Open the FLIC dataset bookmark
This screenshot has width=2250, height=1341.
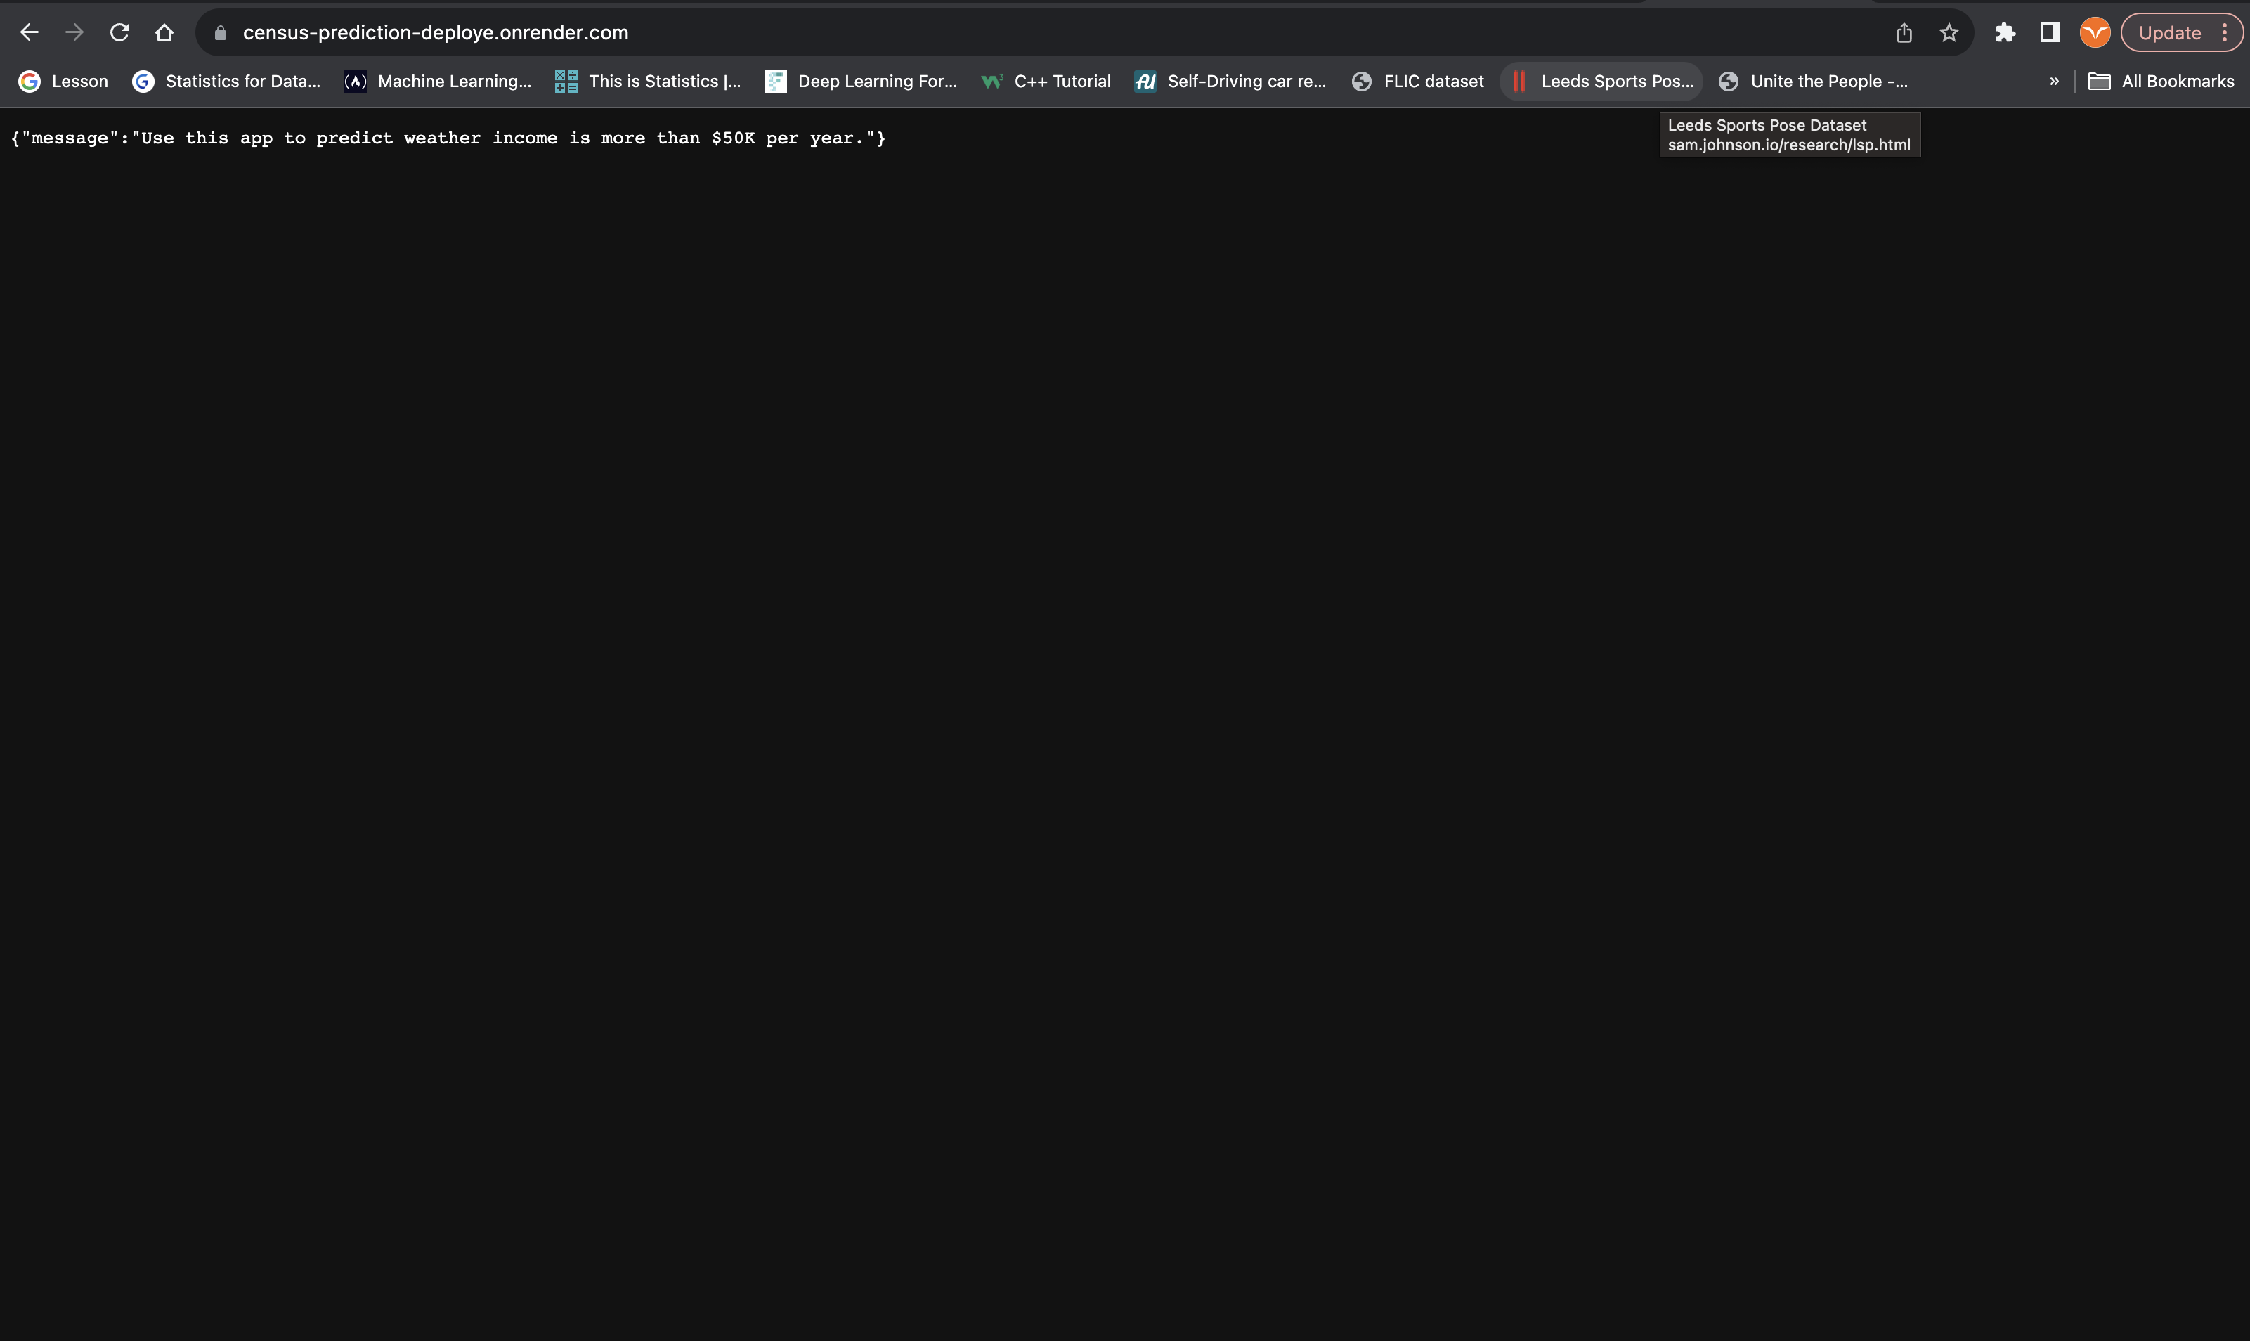click(x=1417, y=82)
